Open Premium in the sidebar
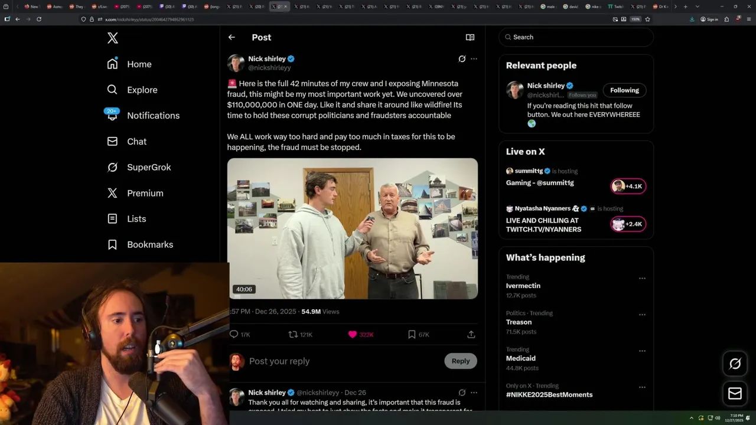 [135, 193]
